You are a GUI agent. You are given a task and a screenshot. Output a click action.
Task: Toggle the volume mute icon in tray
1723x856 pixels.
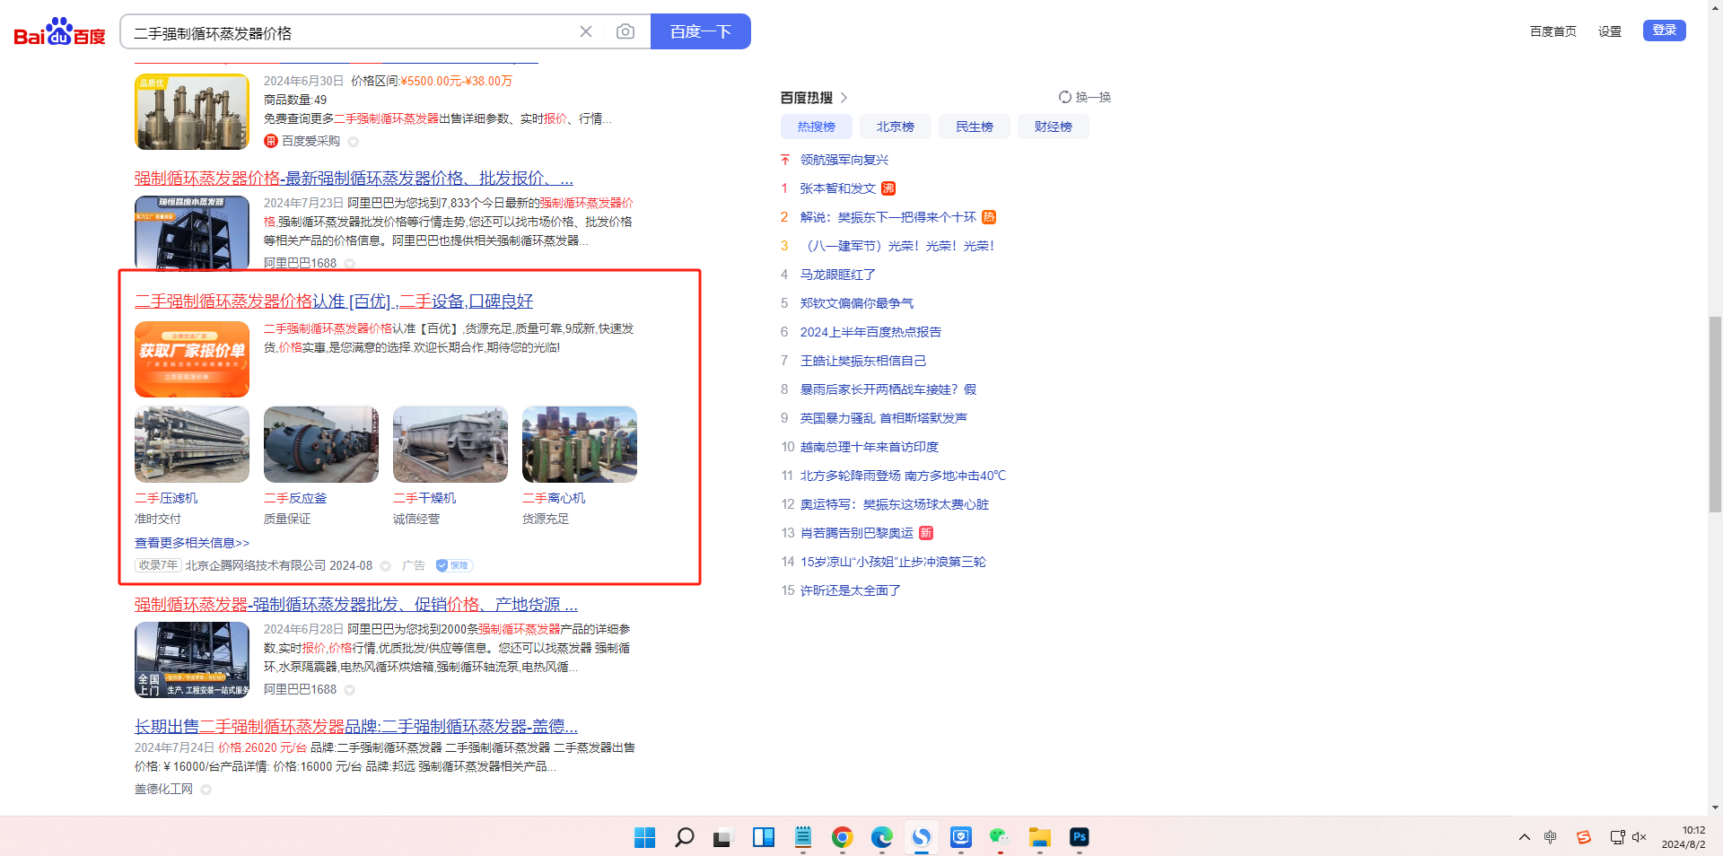click(1640, 837)
